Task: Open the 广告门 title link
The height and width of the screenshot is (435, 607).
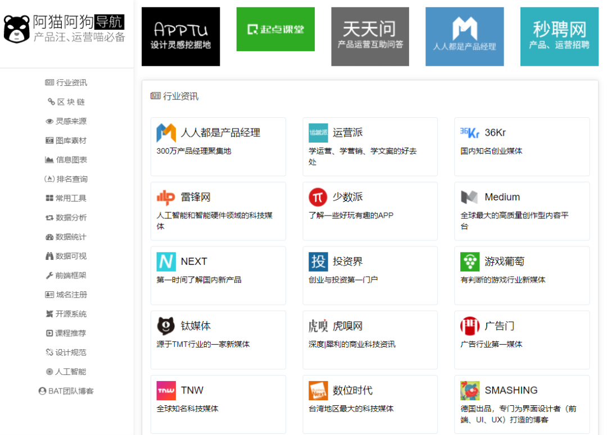Action: 500,326
